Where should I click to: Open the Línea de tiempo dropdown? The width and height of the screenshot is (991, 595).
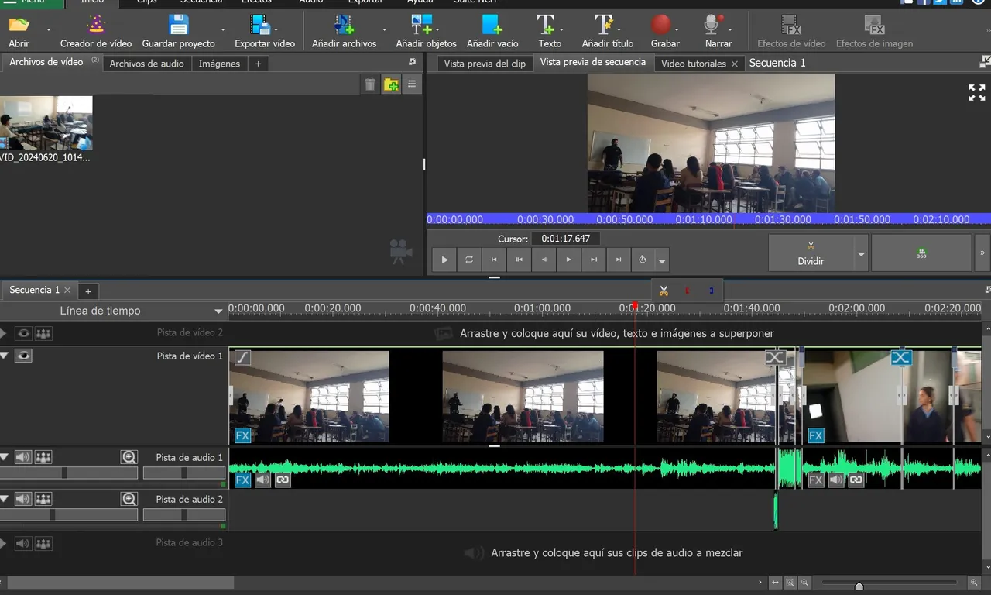218,311
